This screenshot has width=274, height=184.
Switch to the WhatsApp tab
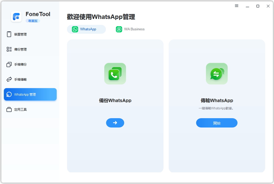[x=86, y=29]
